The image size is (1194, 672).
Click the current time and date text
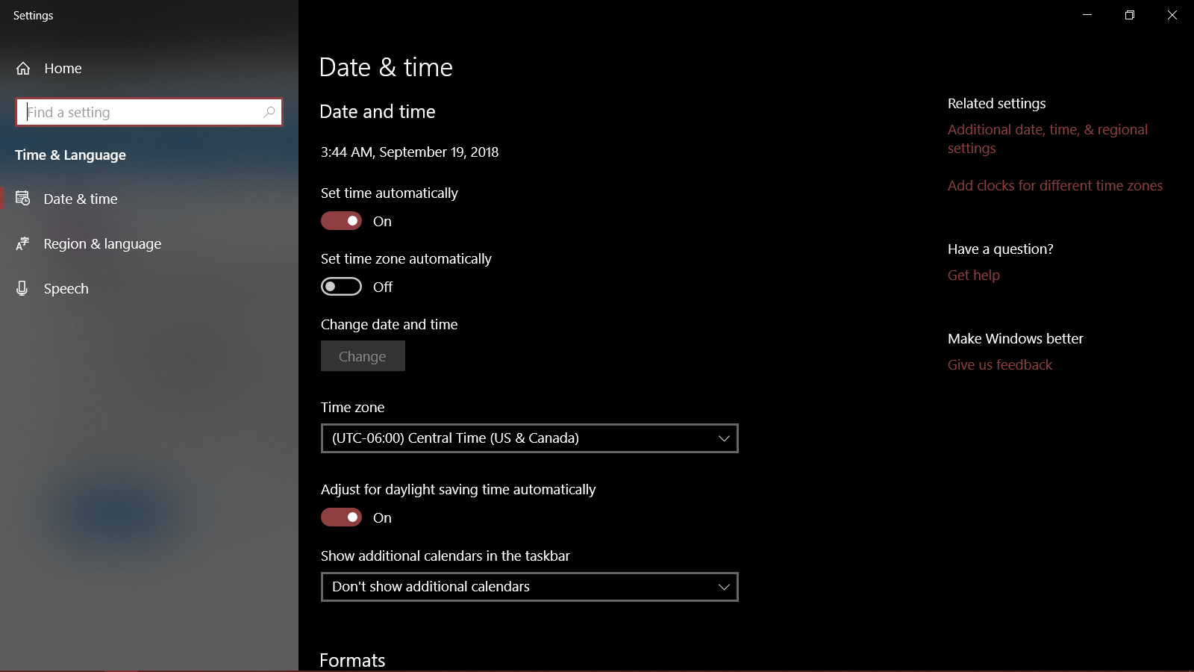[410, 152]
